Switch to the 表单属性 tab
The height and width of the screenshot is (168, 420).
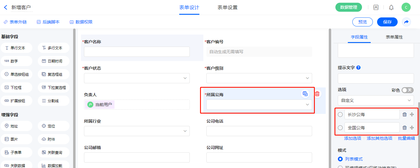394,37
